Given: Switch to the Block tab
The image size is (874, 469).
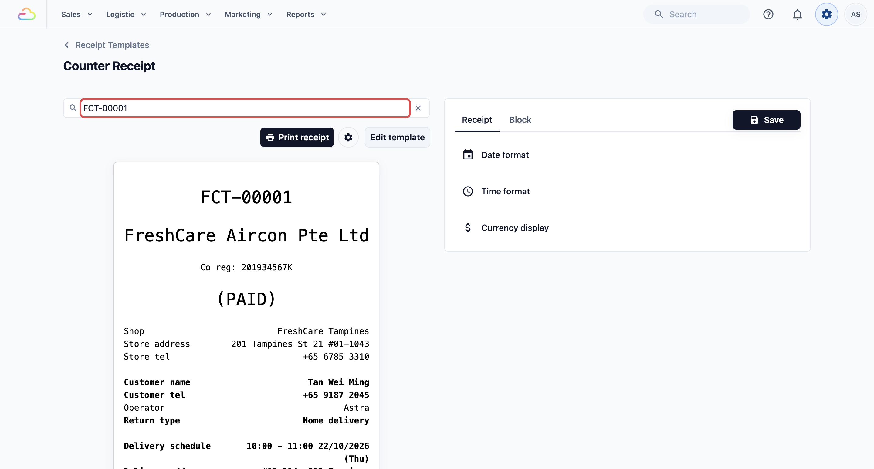Looking at the screenshot, I should (x=520, y=120).
